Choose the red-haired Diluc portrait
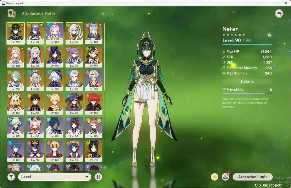This screenshot has height=188, width=291. (94, 104)
